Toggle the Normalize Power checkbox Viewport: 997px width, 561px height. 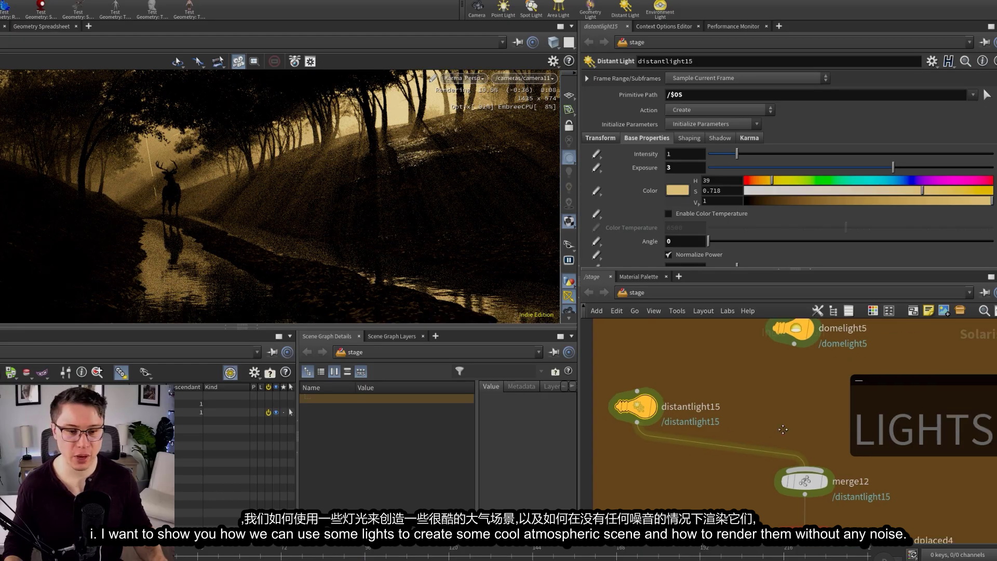tap(668, 255)
